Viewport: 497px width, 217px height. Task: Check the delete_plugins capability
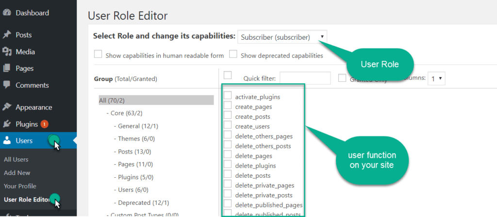(x=228, y=164)
